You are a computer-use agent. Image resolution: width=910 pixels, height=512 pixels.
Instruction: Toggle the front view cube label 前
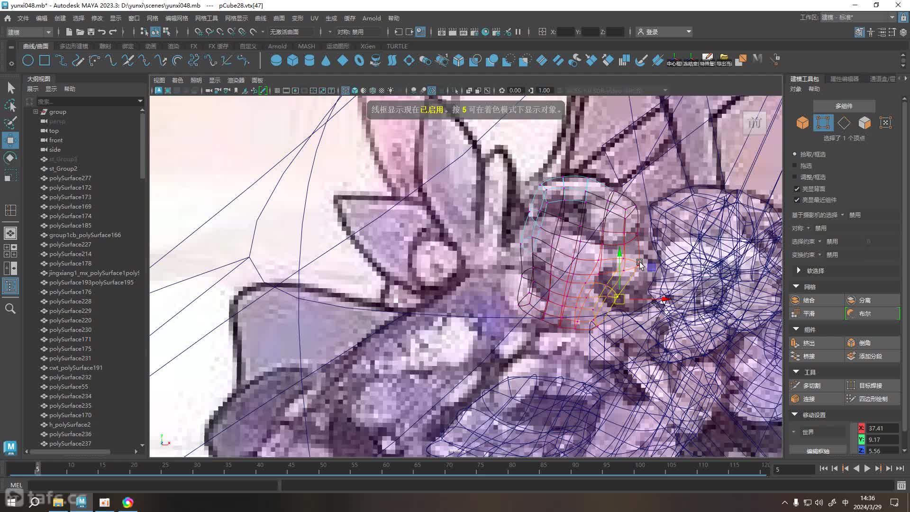[x=754, y=123]
